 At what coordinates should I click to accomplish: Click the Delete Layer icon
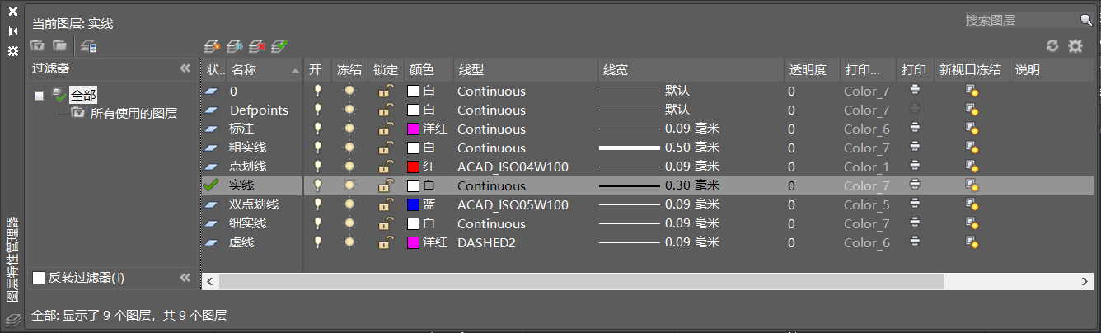257,46
